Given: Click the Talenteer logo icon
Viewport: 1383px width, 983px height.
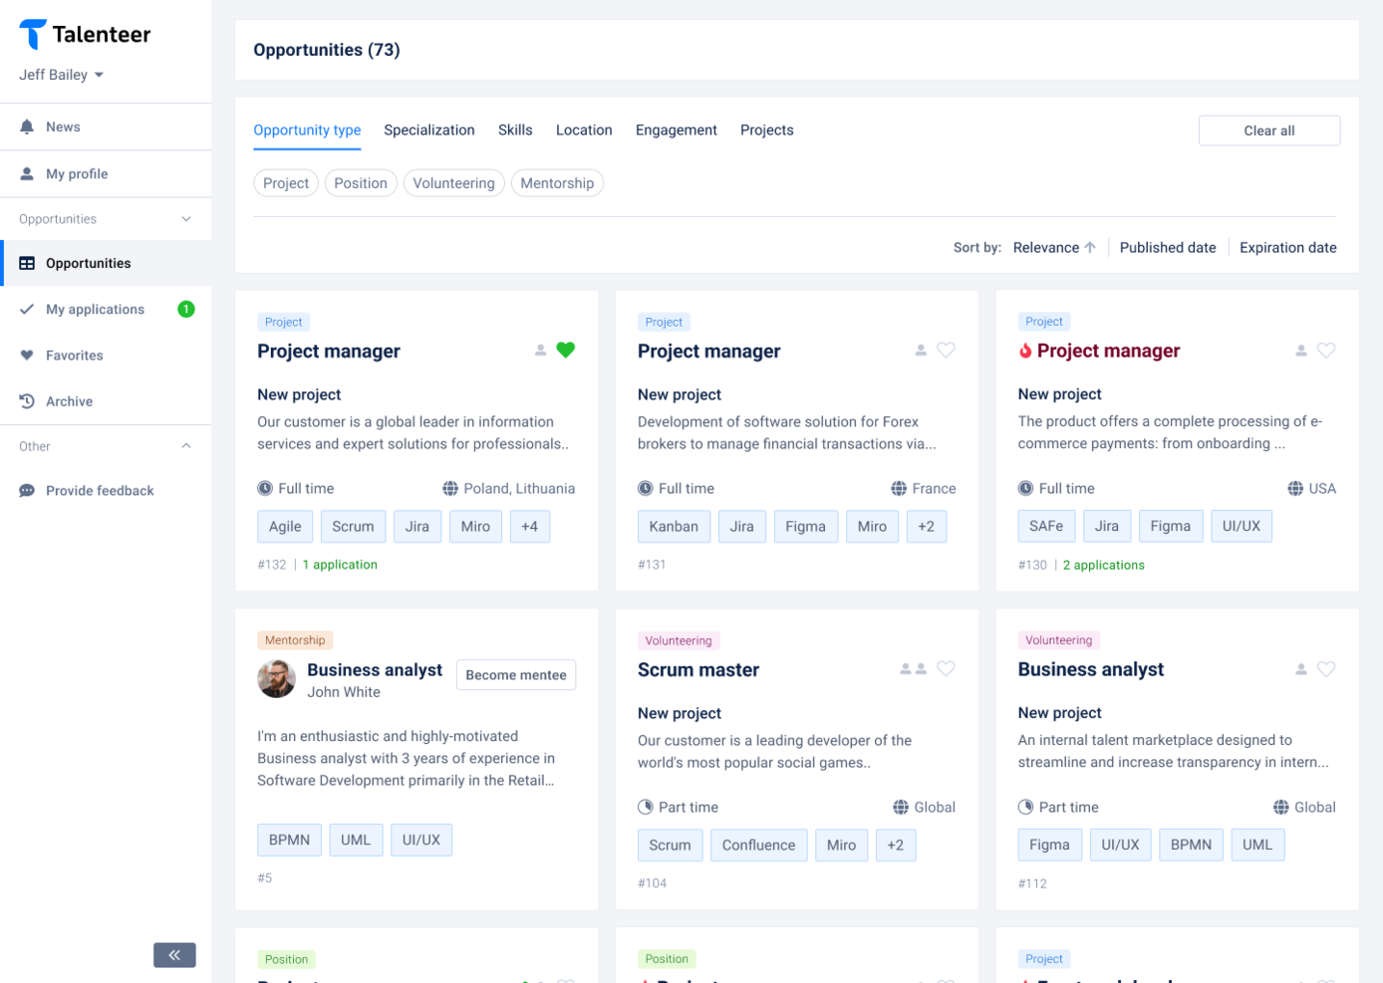Looking at the screenshot, I should 33,34.
